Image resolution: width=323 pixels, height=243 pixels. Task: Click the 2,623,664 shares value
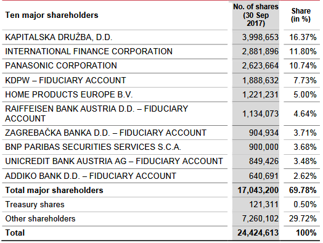(260, 66)
